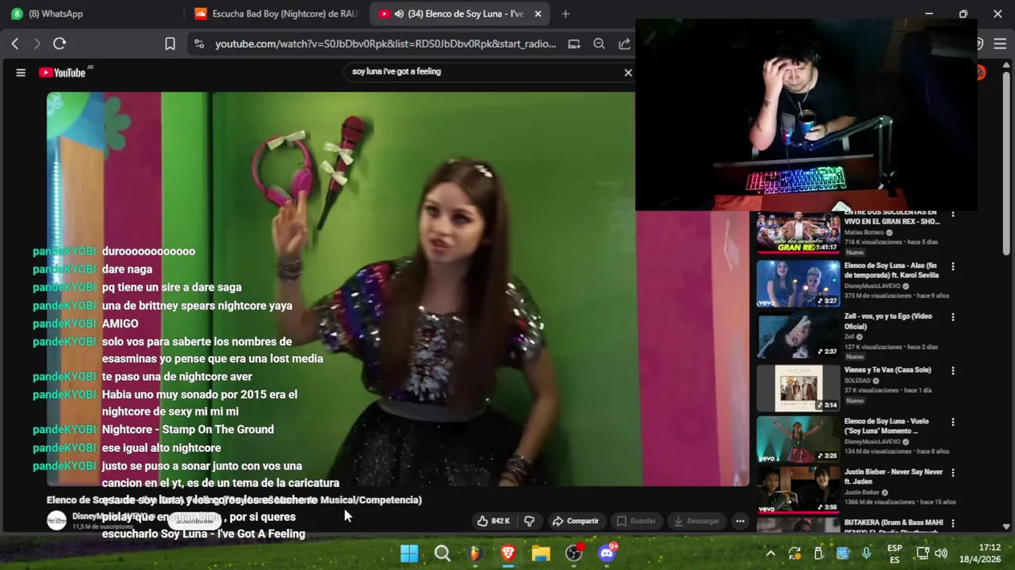The height and width of the screenshot is (570, 1015).
Task: Click the browser forward arrow
Action: [36, 44]
